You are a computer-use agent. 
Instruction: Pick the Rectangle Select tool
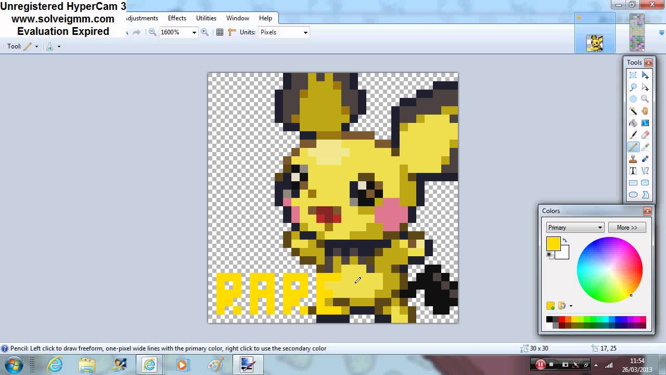[x=633, y=75]
